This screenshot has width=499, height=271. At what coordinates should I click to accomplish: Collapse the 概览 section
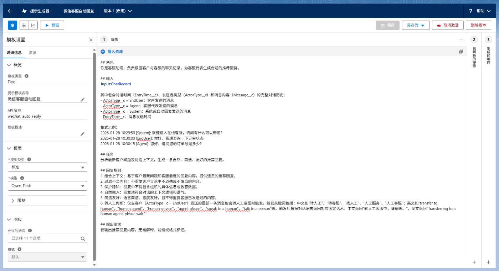pyautogui.click(x=14, y=65)
